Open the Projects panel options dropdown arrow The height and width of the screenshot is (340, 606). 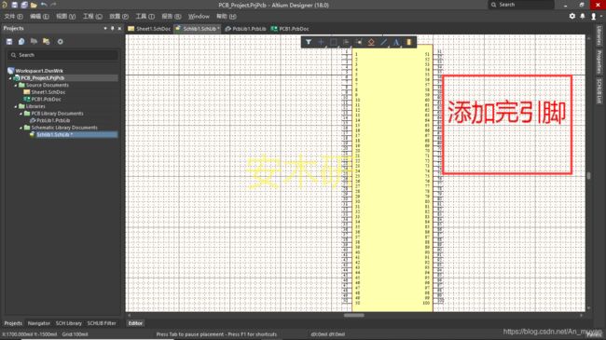click(105, 28)
